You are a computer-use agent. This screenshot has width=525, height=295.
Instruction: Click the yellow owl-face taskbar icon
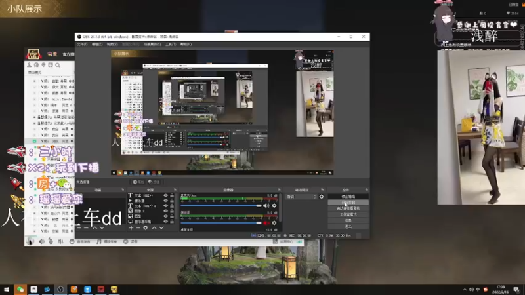pyautogui.click(x=114, y=289)
